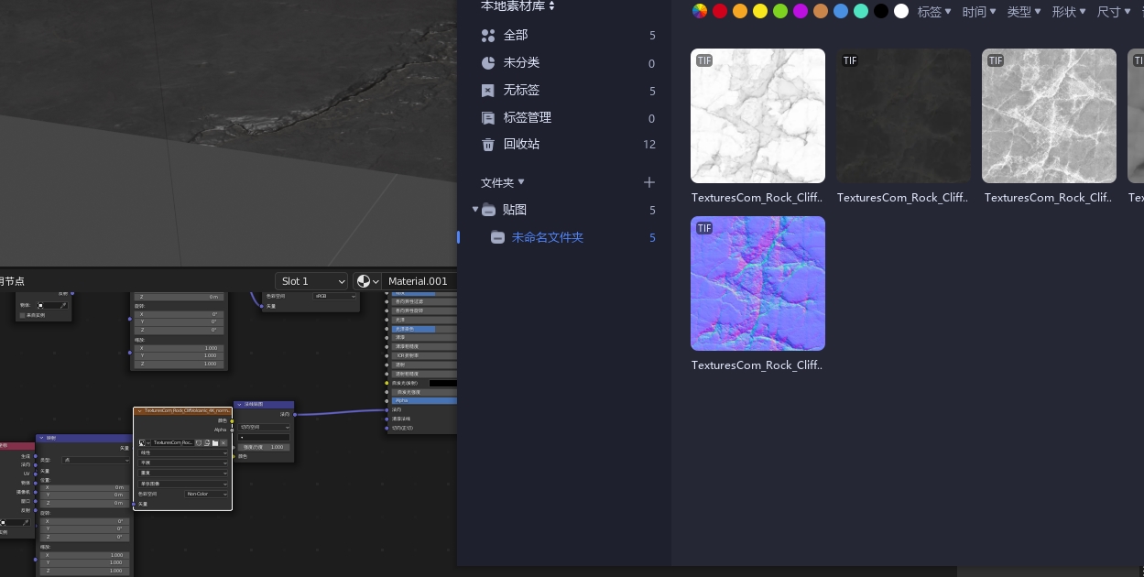
Task: Filter assets by the brown color swatch
Action: (x=821, y=11)
